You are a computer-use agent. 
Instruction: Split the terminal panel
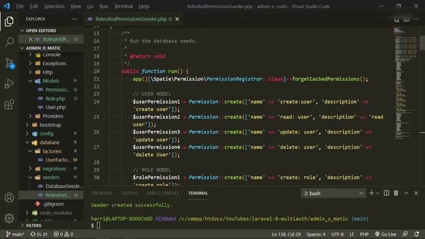[386, 193]
